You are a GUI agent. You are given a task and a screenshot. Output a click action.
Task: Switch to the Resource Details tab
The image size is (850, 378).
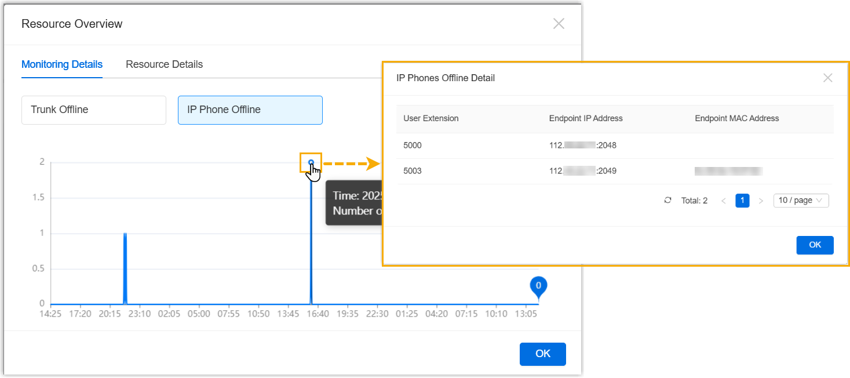point(164,64)
